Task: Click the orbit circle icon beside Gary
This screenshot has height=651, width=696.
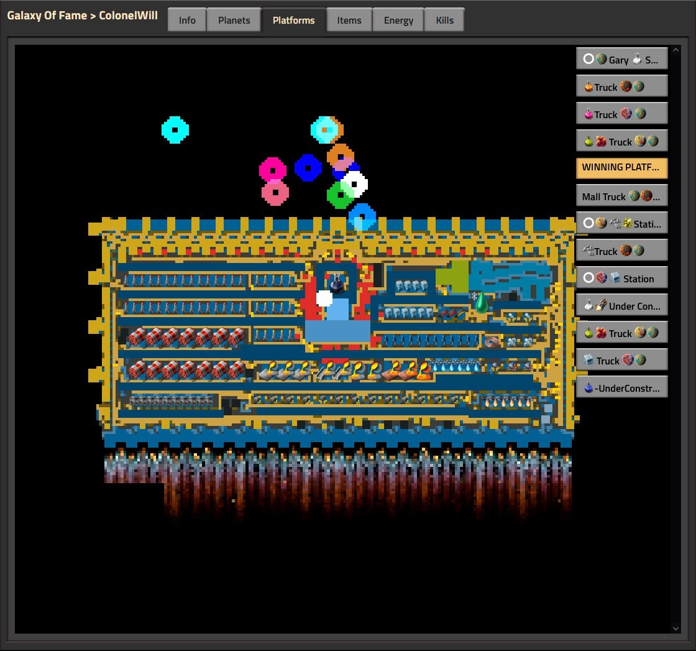Action: [x=588, y=58]
